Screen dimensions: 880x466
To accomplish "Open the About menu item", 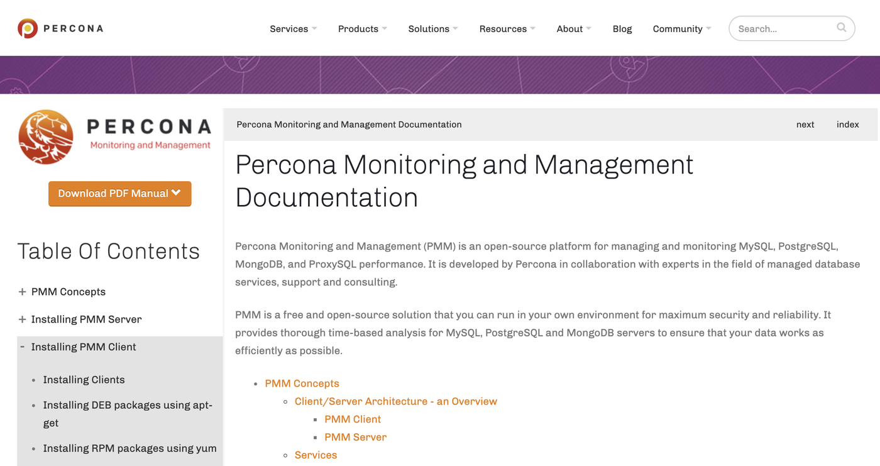I will click(572, 28).
